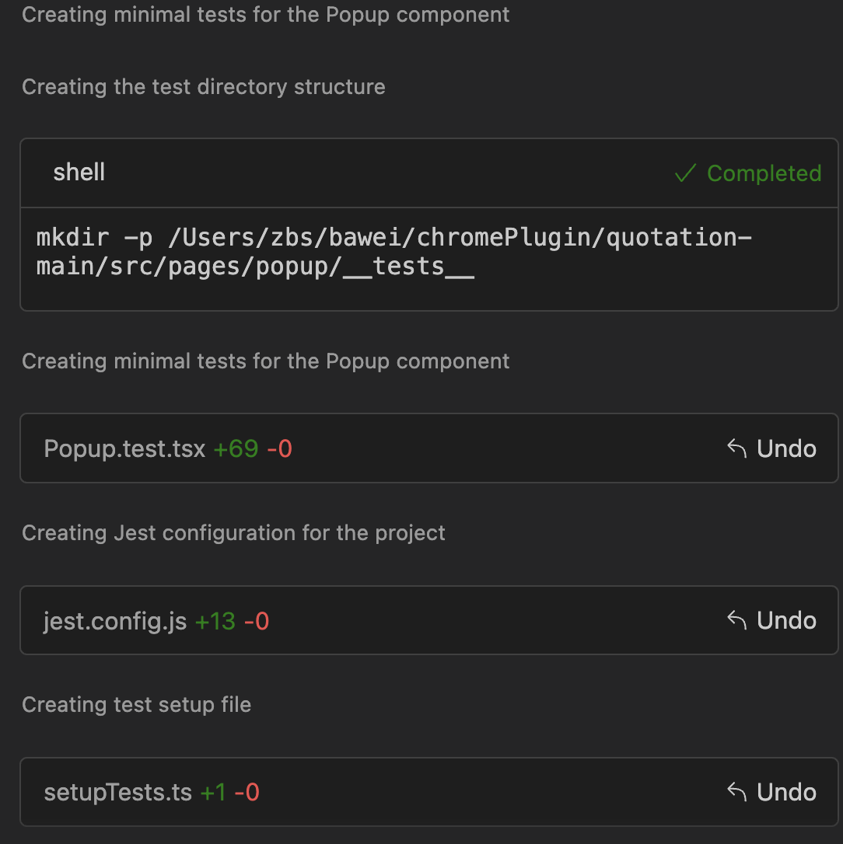Click the -0 deletions count on jest.config.js
Screen dimensions: 843x844
tap(257, 621)
